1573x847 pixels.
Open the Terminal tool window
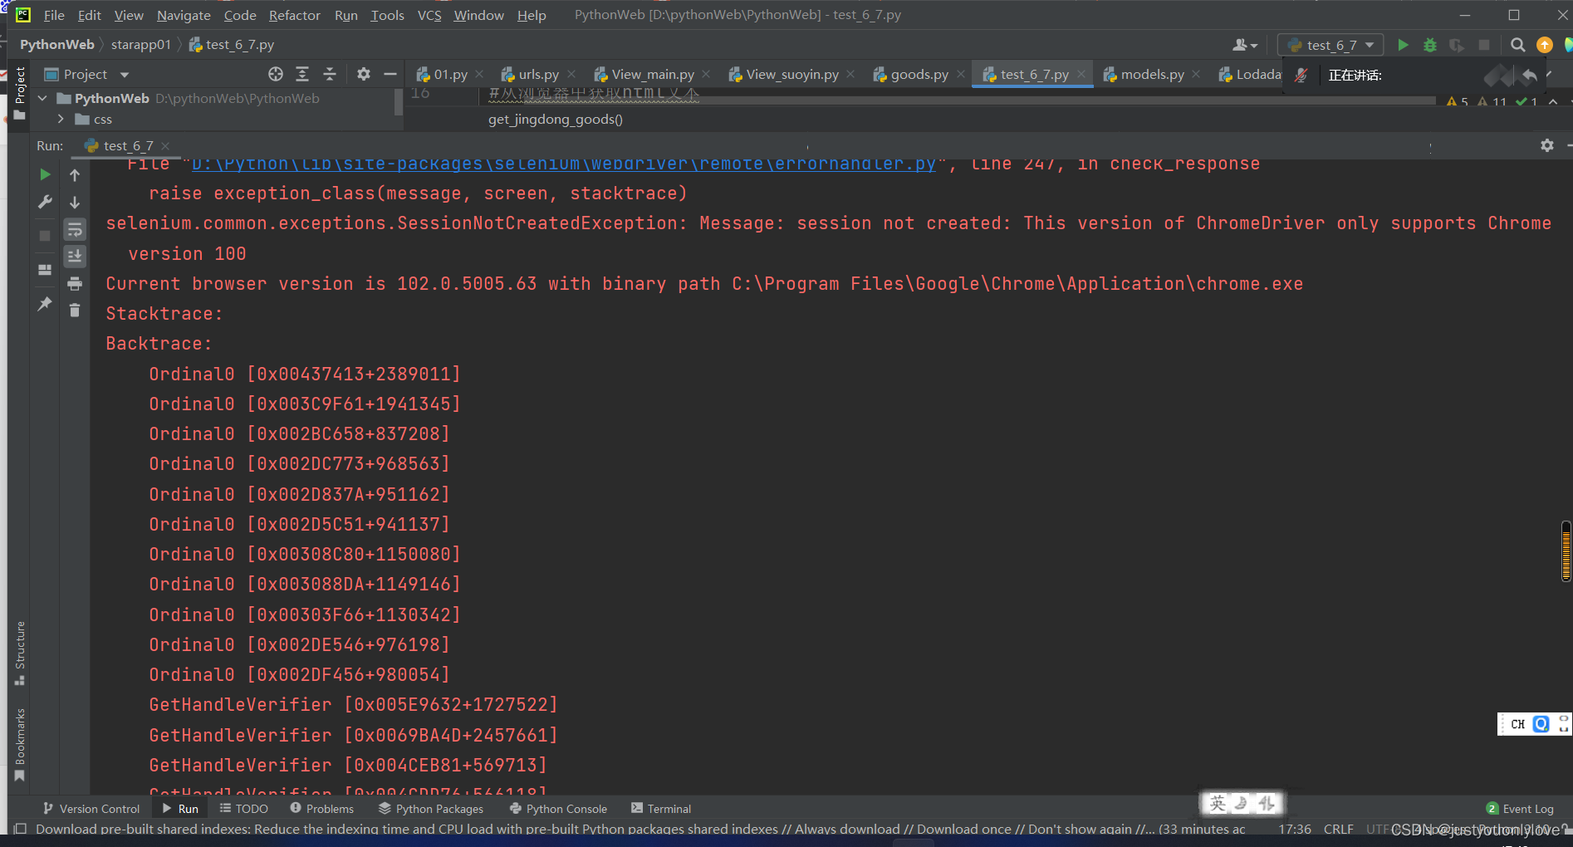click(660, 808)
